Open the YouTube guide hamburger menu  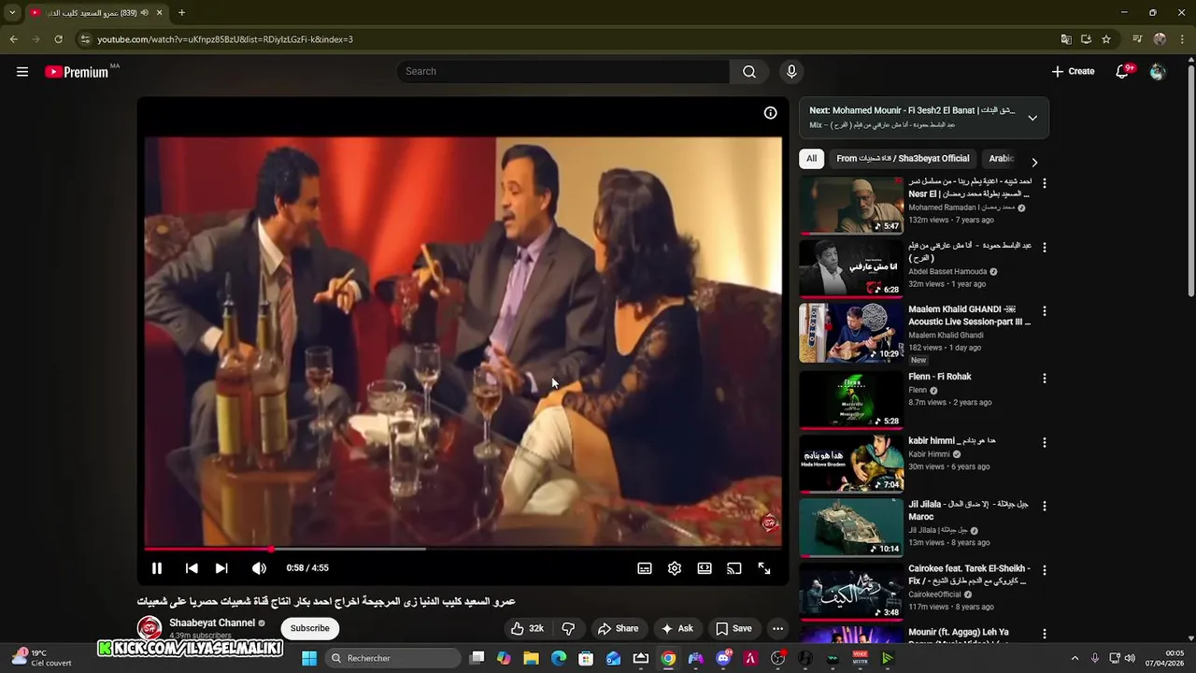(x=22, y=72)
